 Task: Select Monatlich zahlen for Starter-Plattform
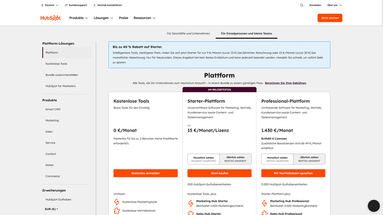point(203,159)
